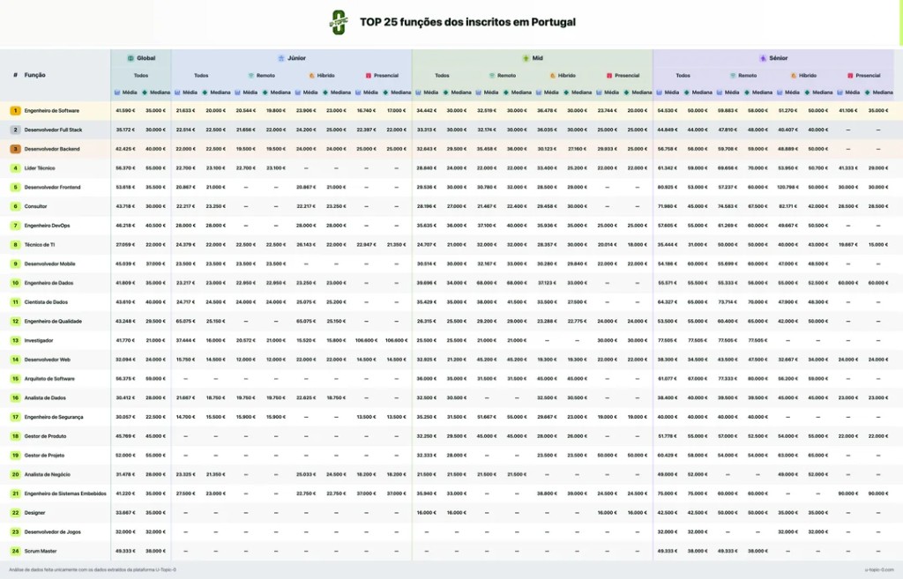Click the Mid group header icon
This screenshot has width=903, height=579.
click(526, 58)
